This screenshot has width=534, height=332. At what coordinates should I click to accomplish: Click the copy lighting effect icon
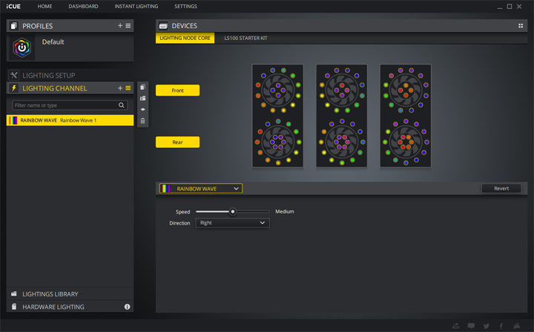[142, 87]
